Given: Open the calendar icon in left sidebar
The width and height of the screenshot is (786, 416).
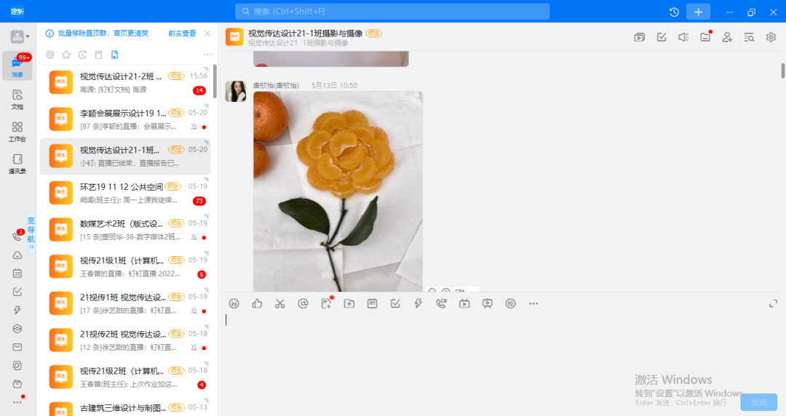Looking at the screenshot, I should pos(17,273).
